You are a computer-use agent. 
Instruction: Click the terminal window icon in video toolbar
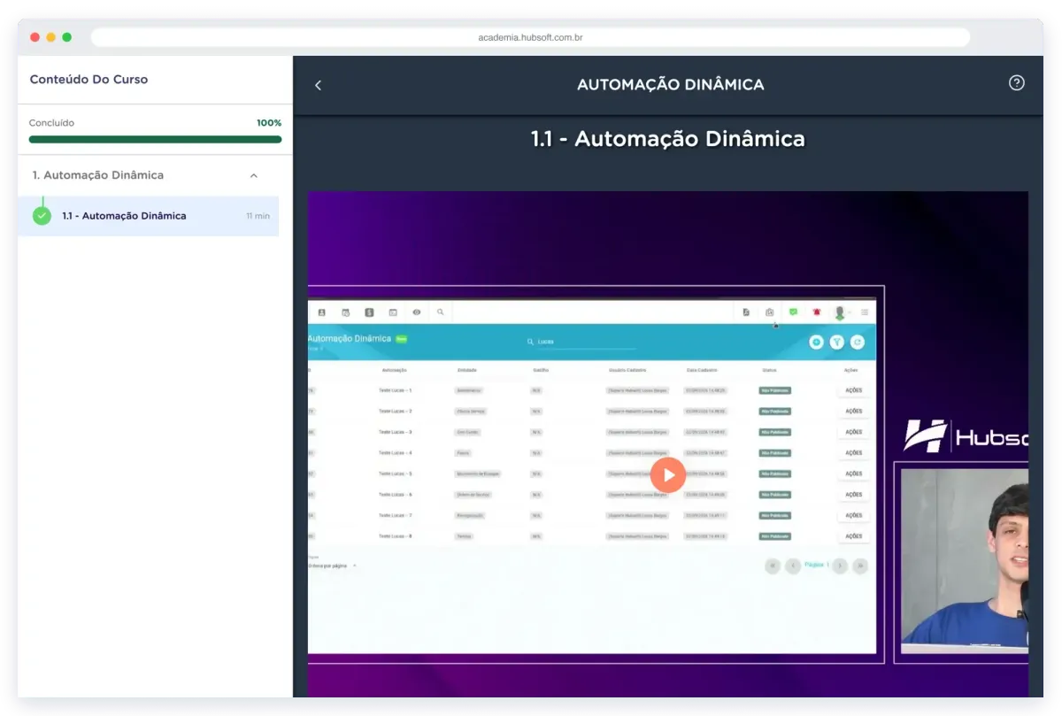point(393,312)
